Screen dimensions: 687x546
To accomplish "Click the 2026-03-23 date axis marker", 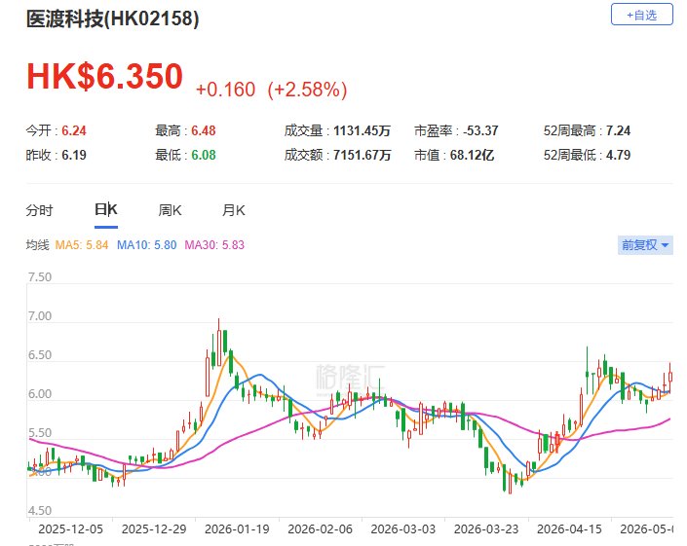I will click(486, 528).
